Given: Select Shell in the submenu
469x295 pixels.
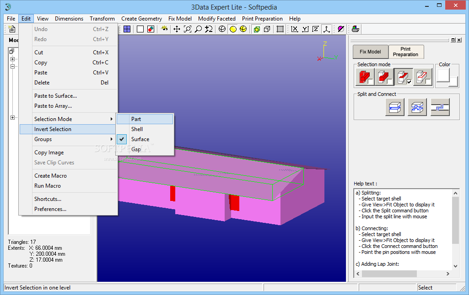Looking at the screenshot, I should (145, 129).
